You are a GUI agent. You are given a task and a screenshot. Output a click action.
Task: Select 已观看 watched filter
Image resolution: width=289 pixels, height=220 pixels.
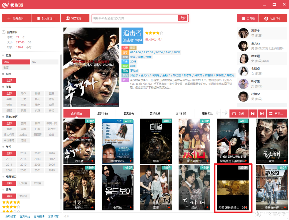pyautogui.click(x=23, y=183)
